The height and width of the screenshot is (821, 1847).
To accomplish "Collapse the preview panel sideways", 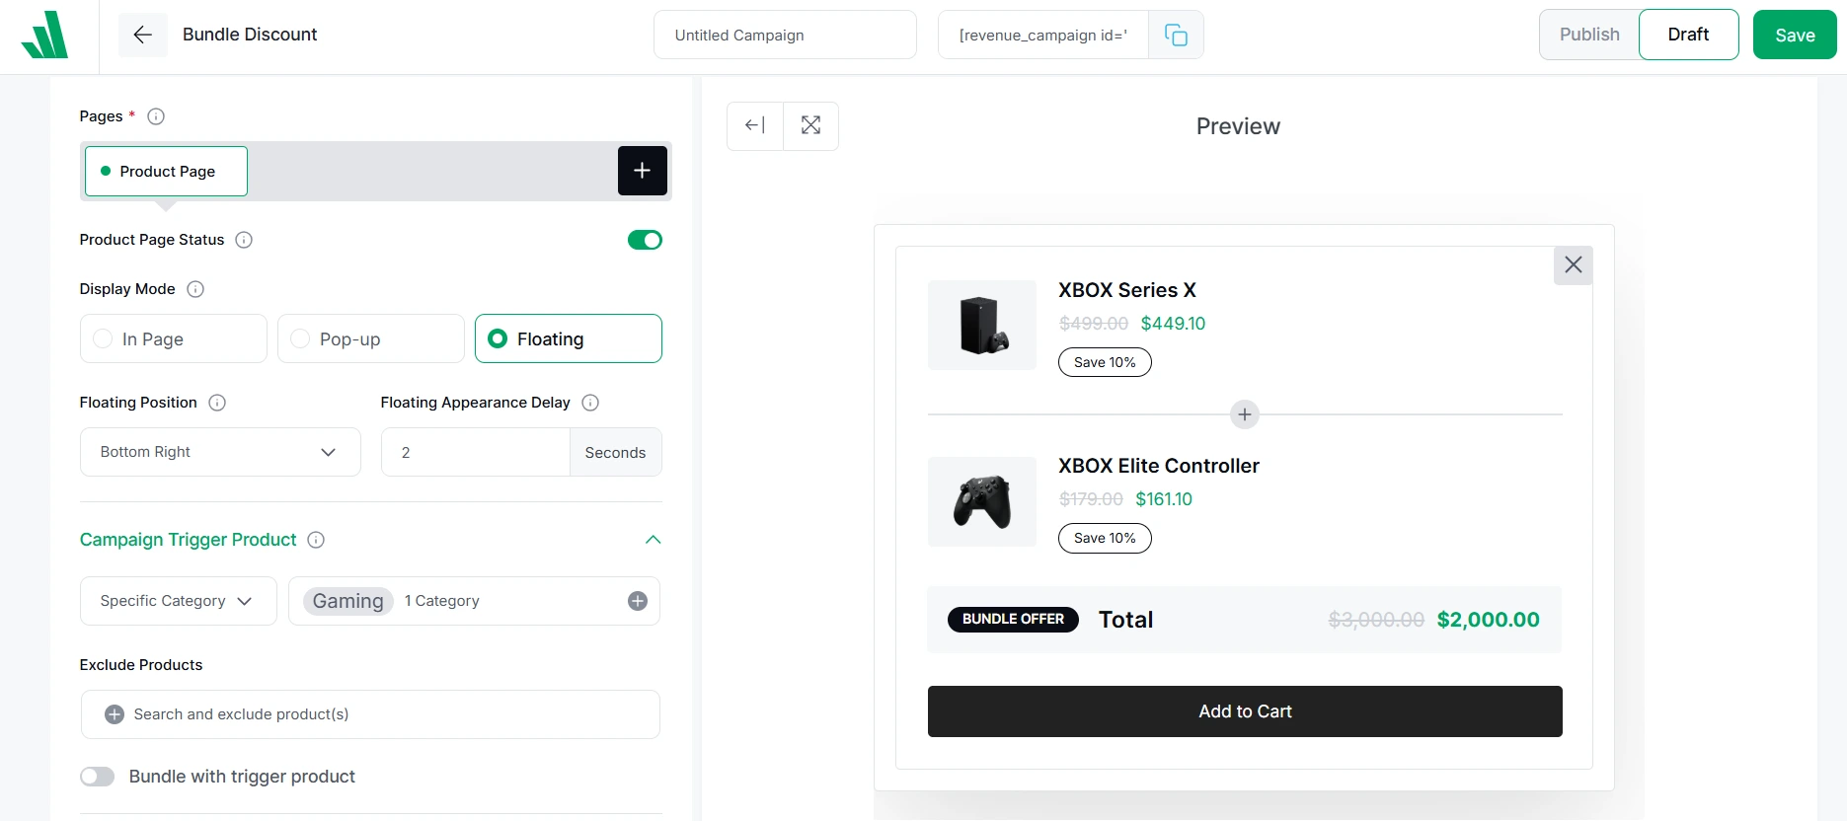I will 755,125.
